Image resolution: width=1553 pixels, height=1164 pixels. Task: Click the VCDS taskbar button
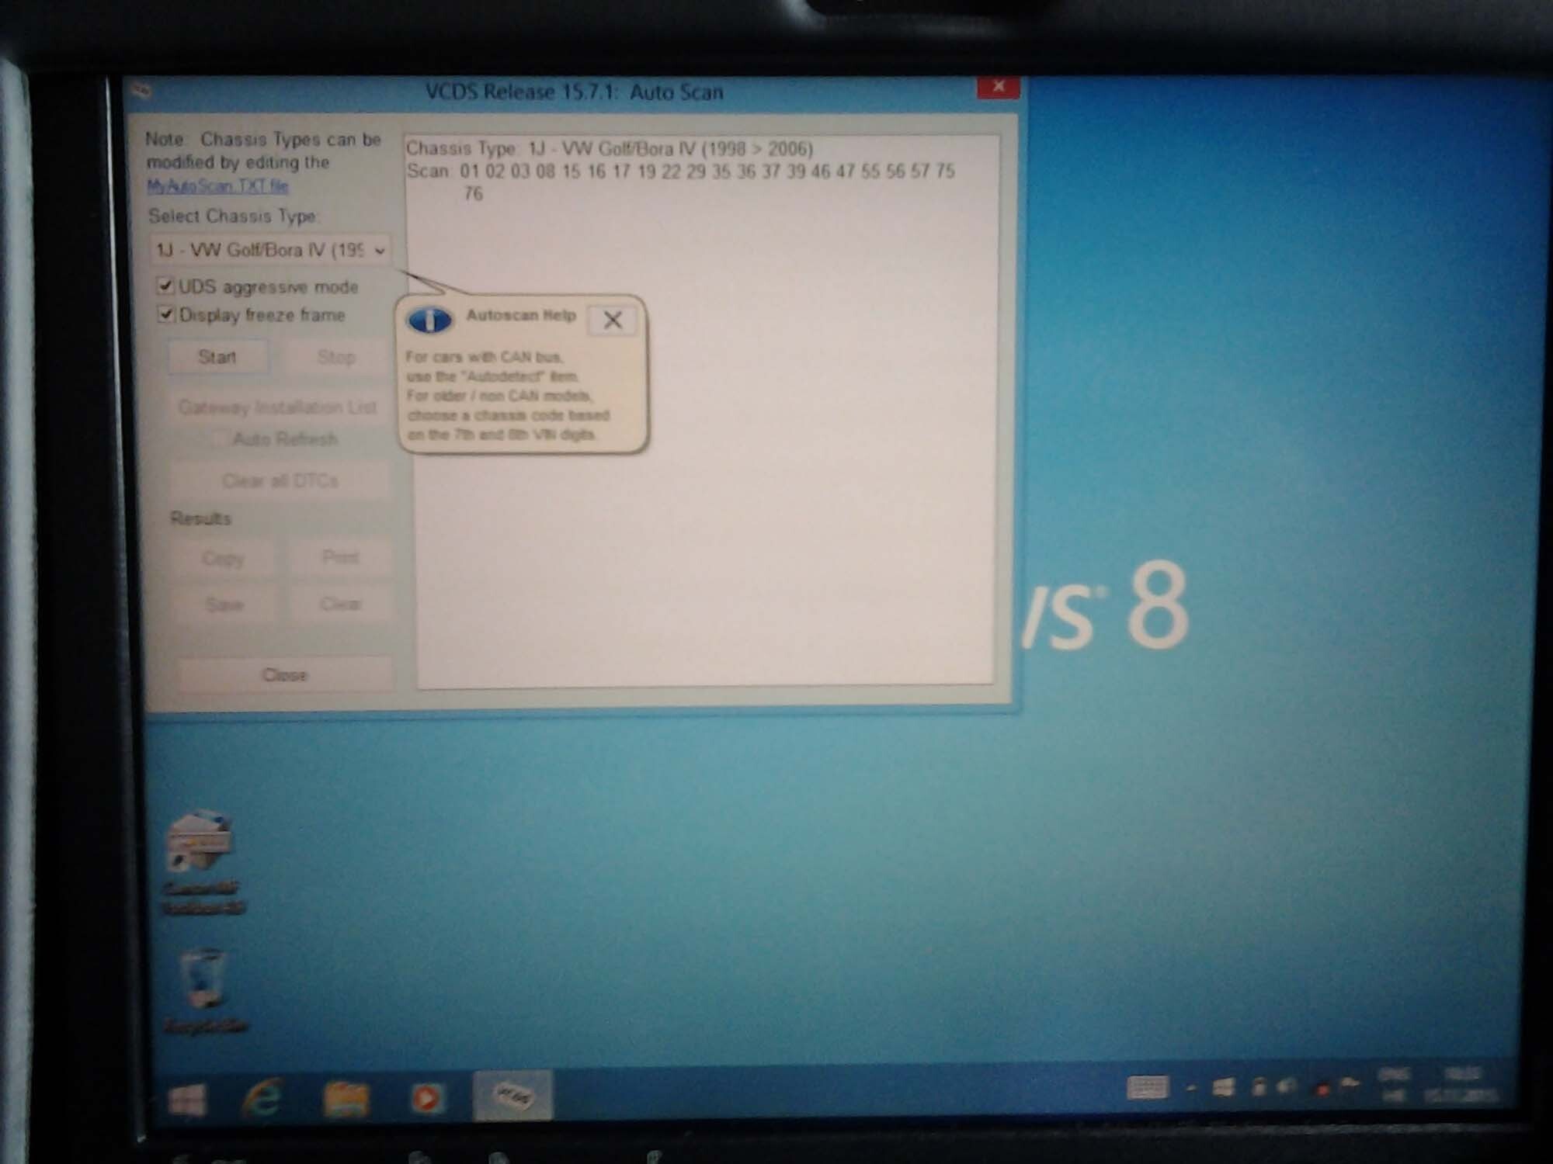[512, 1095]
